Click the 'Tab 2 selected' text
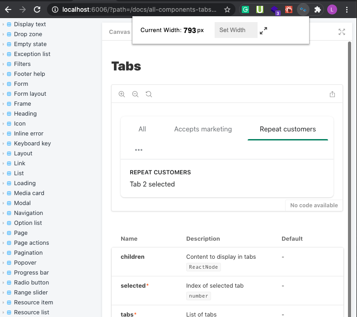The image size is (357, 317). 152,184
